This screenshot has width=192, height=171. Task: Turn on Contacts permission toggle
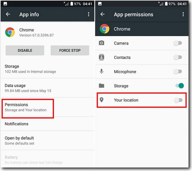click(178, 57)
